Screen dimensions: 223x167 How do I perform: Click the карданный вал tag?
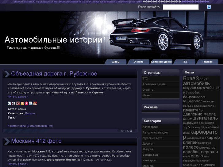pyautogui.click(x=196, y=138)
